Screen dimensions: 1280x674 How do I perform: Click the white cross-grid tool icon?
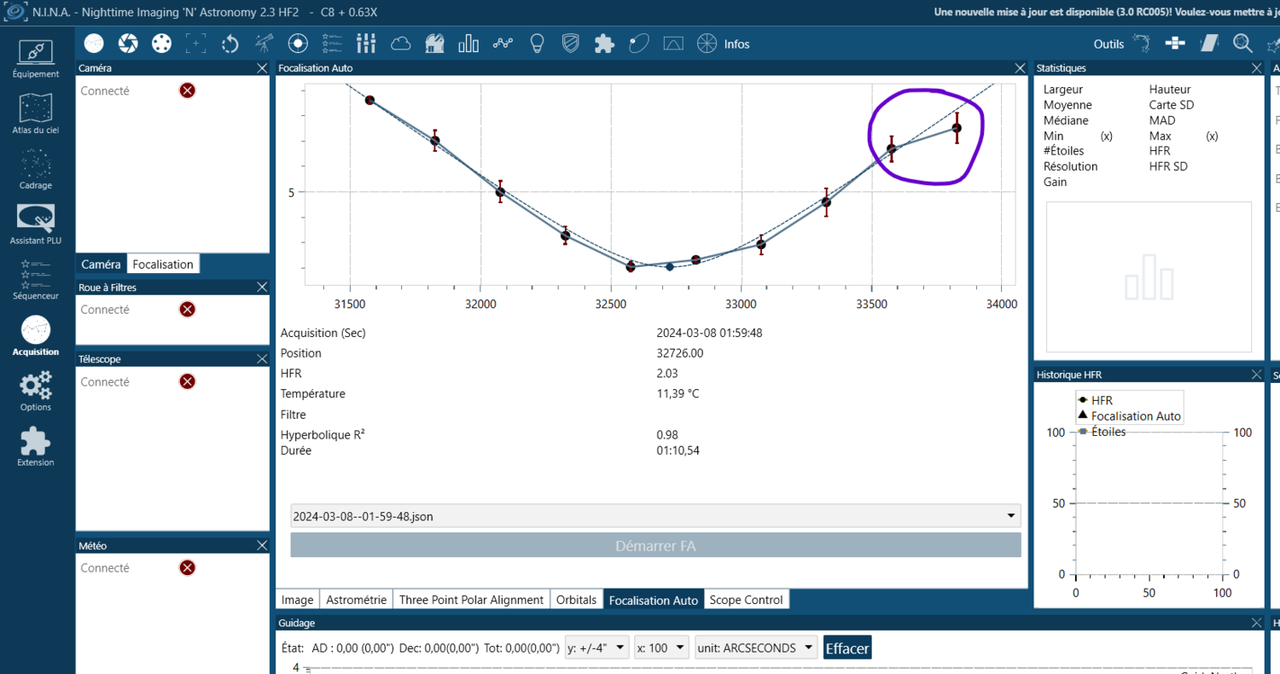pos(1175,44)
